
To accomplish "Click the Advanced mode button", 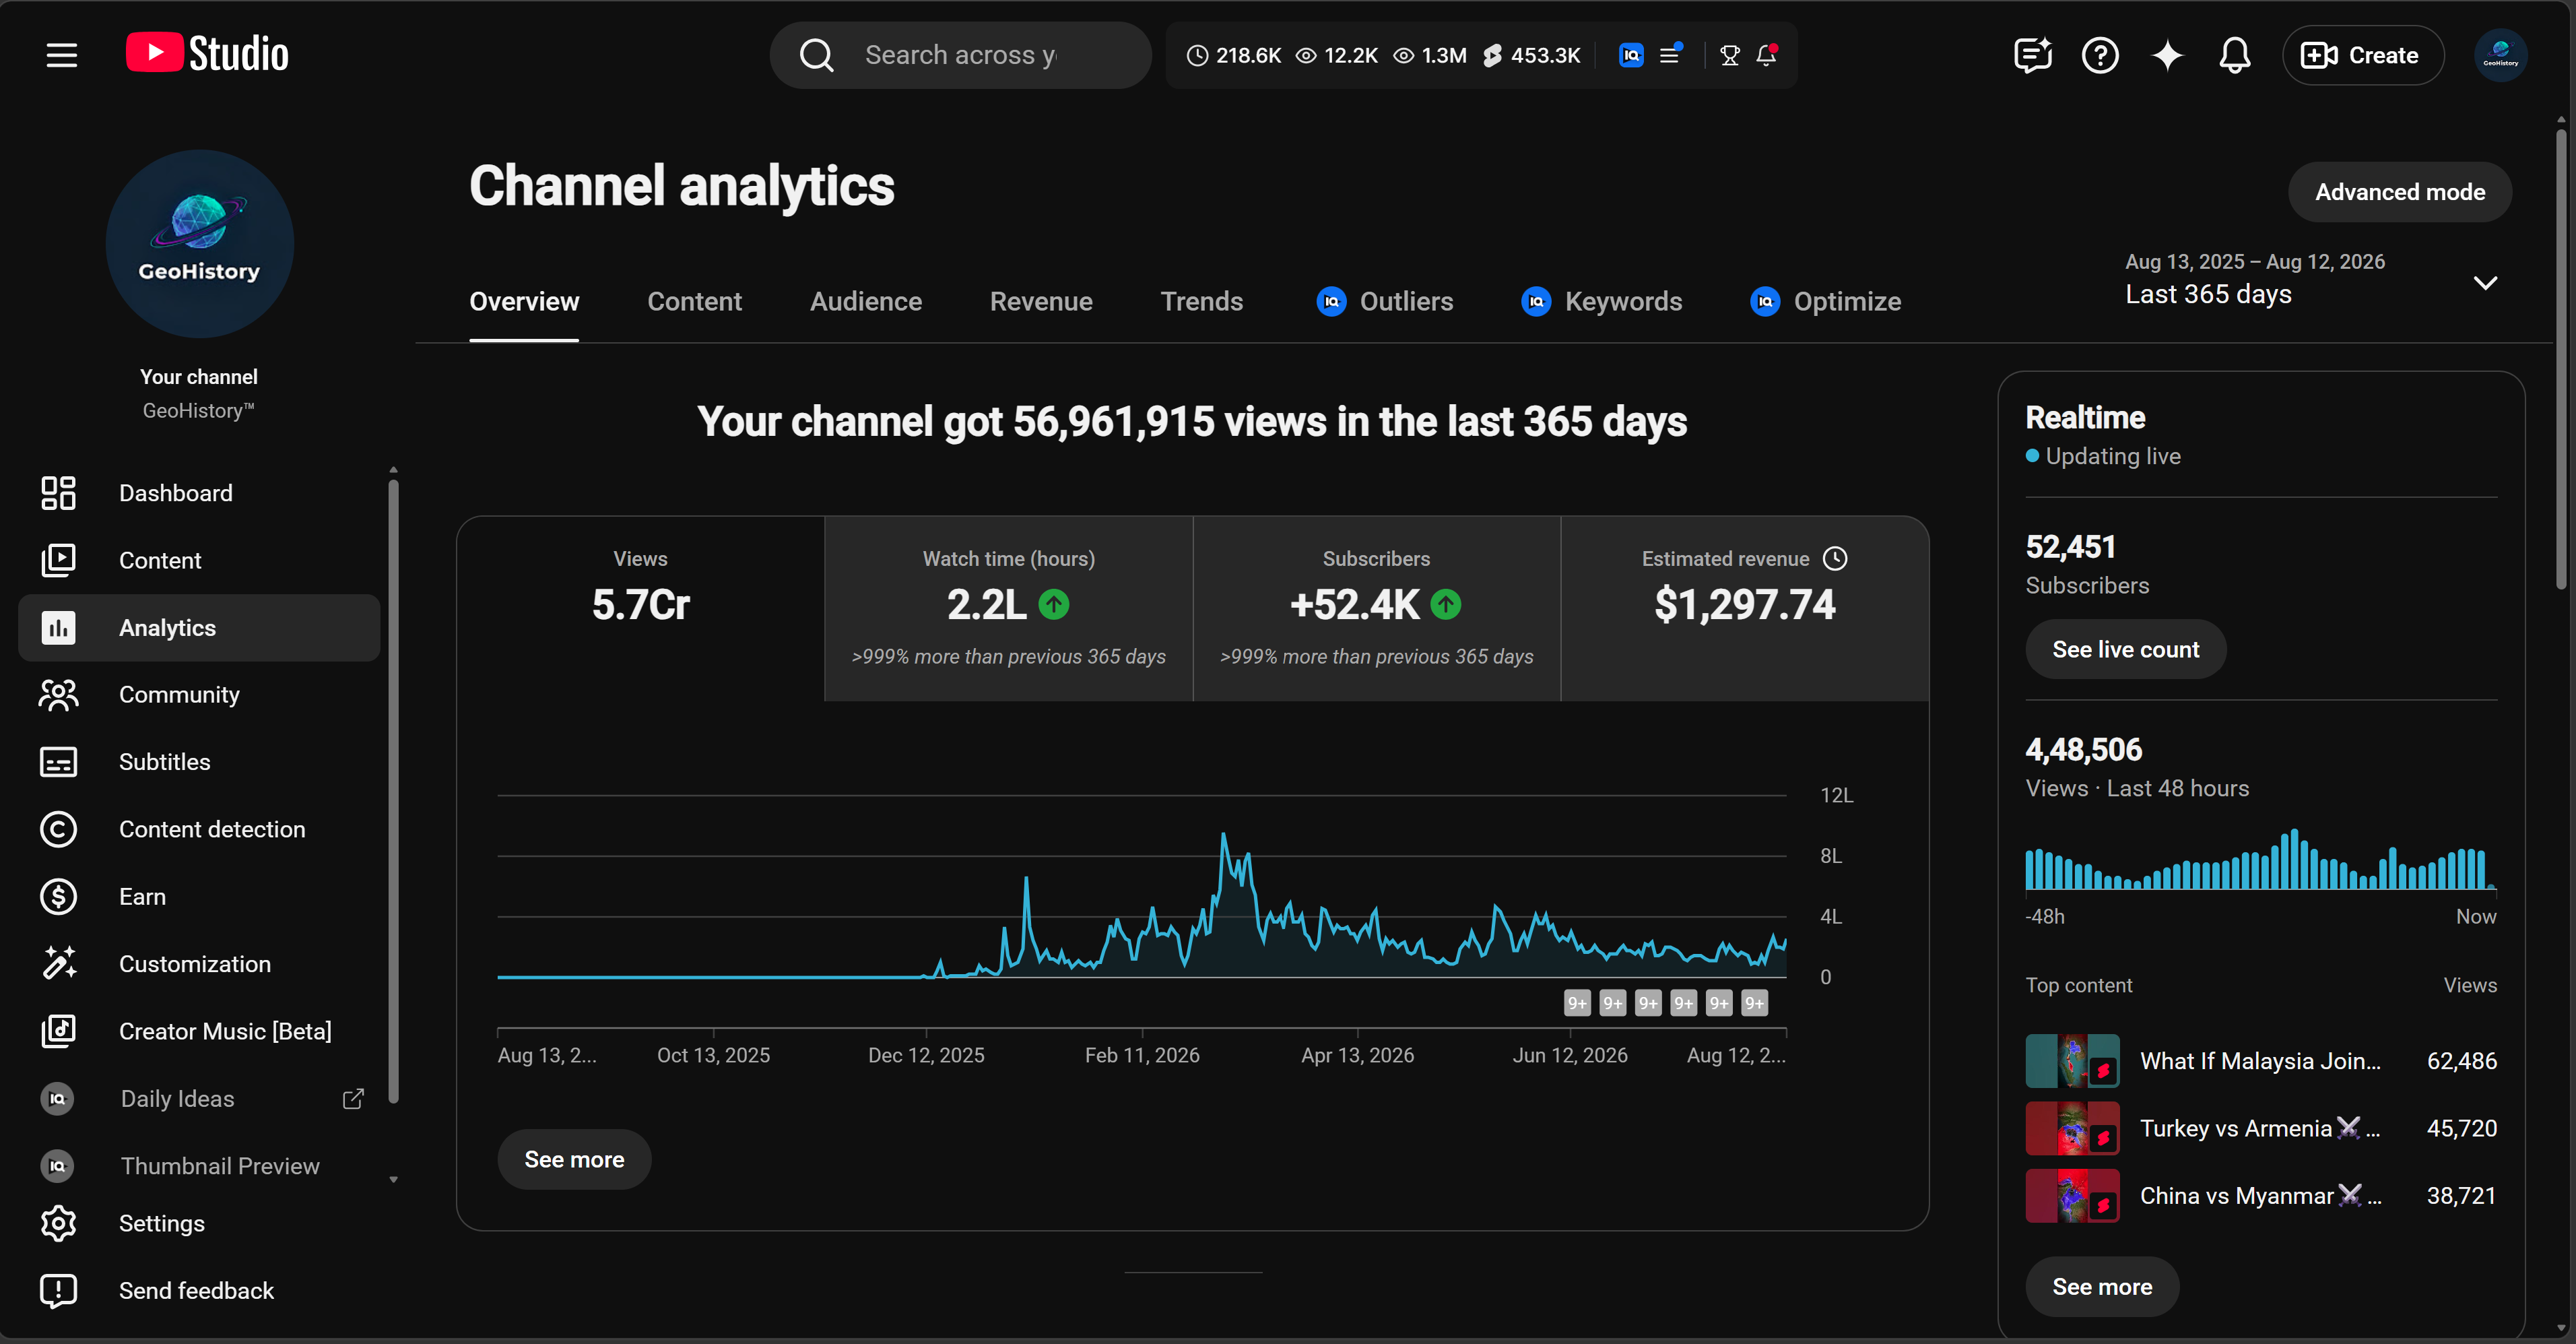I will (2399, 192).
